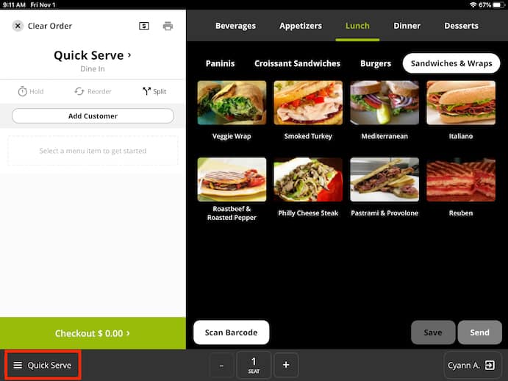The image size is (508, 381).
Task: Split the check using the Split icon
Action: [x=146, y=91]
